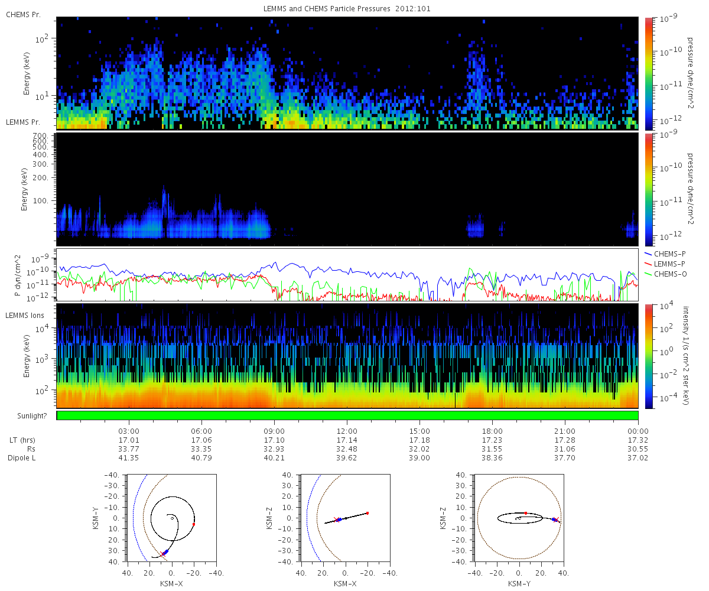Click the 18:00 time axis label
This screenshot has width=709, height=591.
(x=493, y=431)
